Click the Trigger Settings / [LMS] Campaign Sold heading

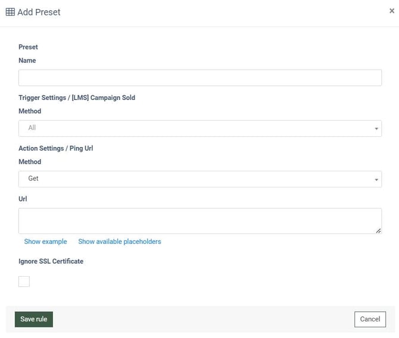click(x=77, y=98)
